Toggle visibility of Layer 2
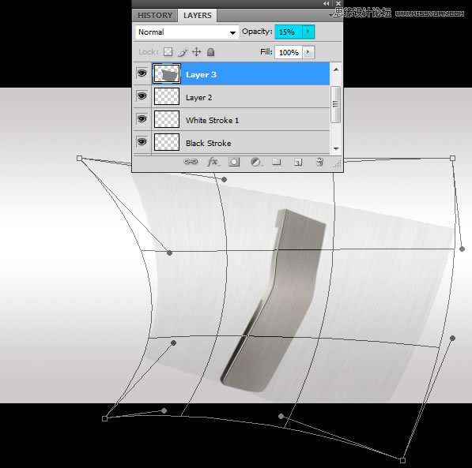The height and width of the screenshot is (468, 472). [x=142, y=96]
